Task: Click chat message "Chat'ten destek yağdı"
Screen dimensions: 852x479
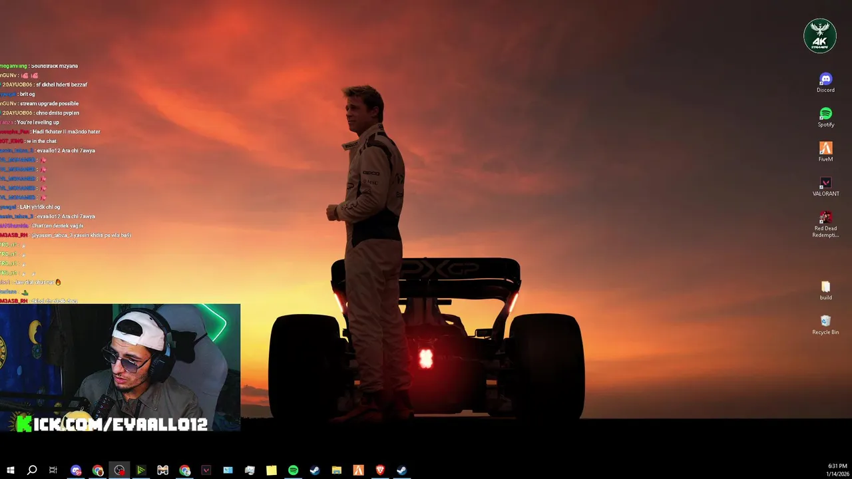Action: (58, 226)
